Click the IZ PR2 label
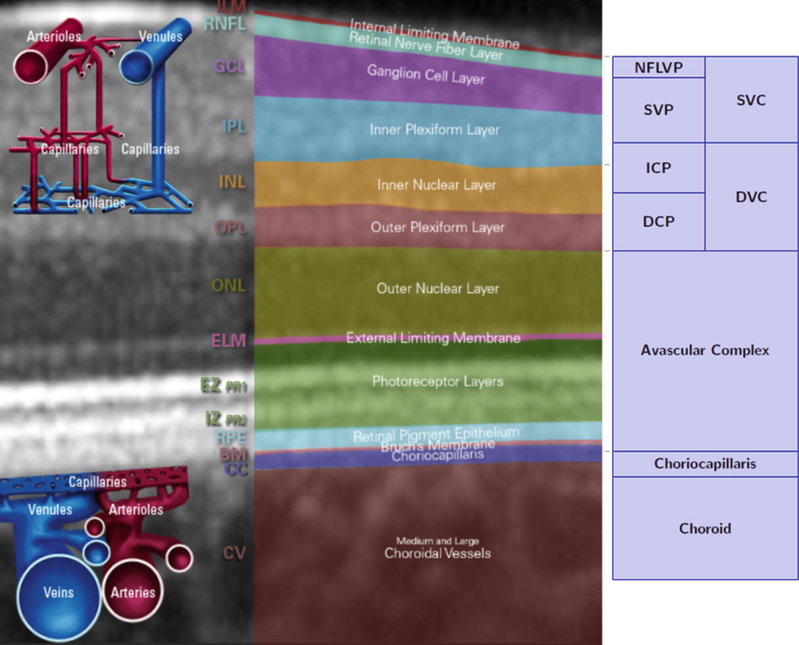The image size is (799, 645). [x=226, y=419]
